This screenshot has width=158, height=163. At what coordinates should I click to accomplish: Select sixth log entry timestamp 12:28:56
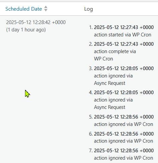click(x=124, y=134)
